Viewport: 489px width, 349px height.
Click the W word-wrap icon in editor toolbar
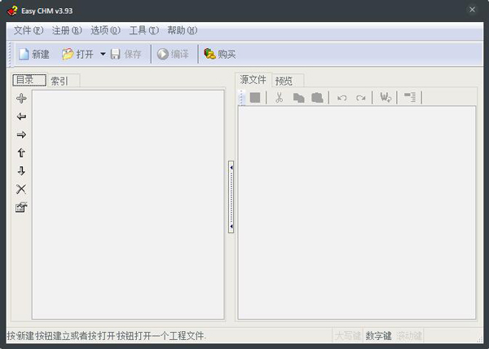385,98
